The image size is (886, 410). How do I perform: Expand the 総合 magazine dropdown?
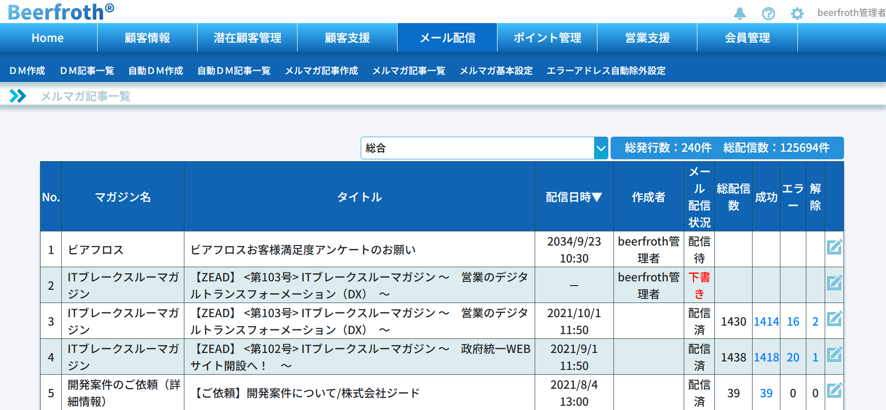[600, 148]
